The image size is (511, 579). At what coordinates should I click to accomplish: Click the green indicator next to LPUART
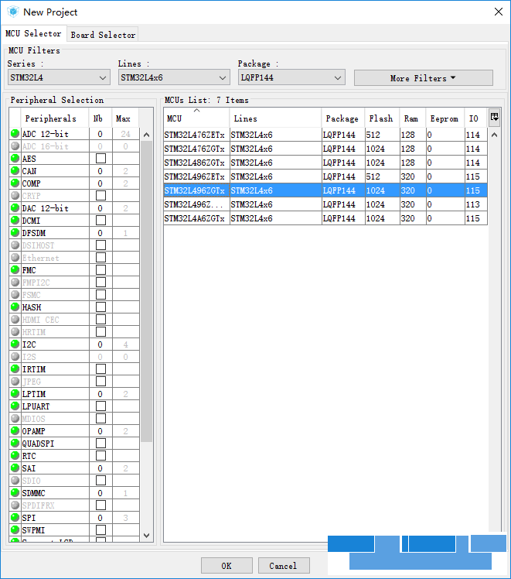[15, 406]
